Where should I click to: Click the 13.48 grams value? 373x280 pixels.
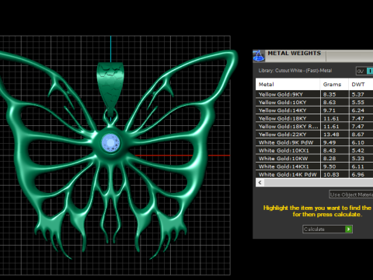click(331, 135)
